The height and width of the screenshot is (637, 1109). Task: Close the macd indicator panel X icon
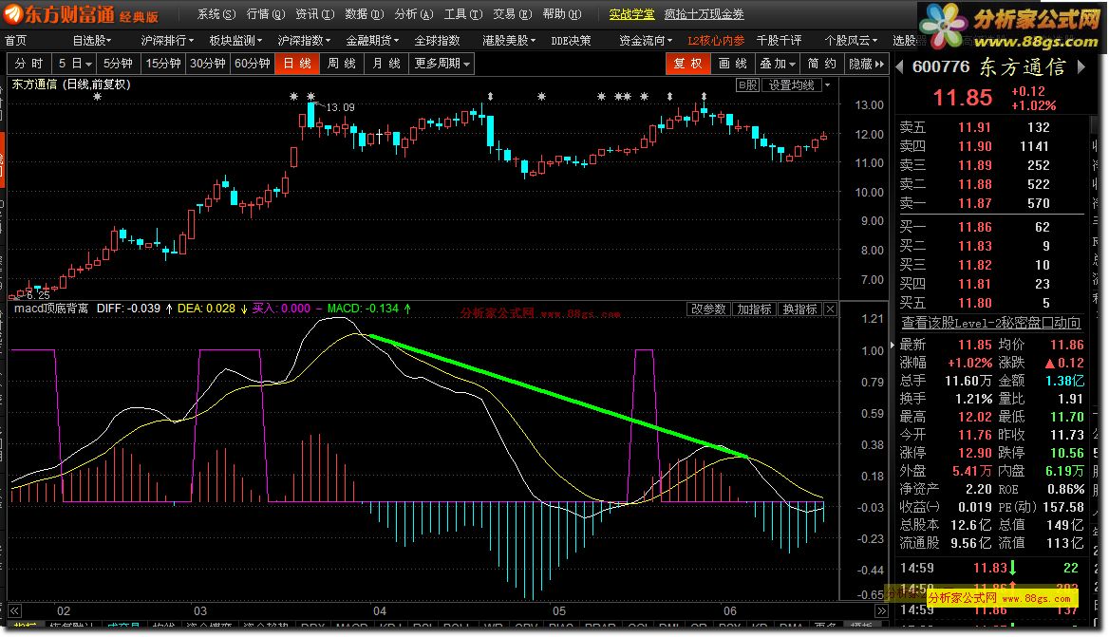click(x=831, y=309)
